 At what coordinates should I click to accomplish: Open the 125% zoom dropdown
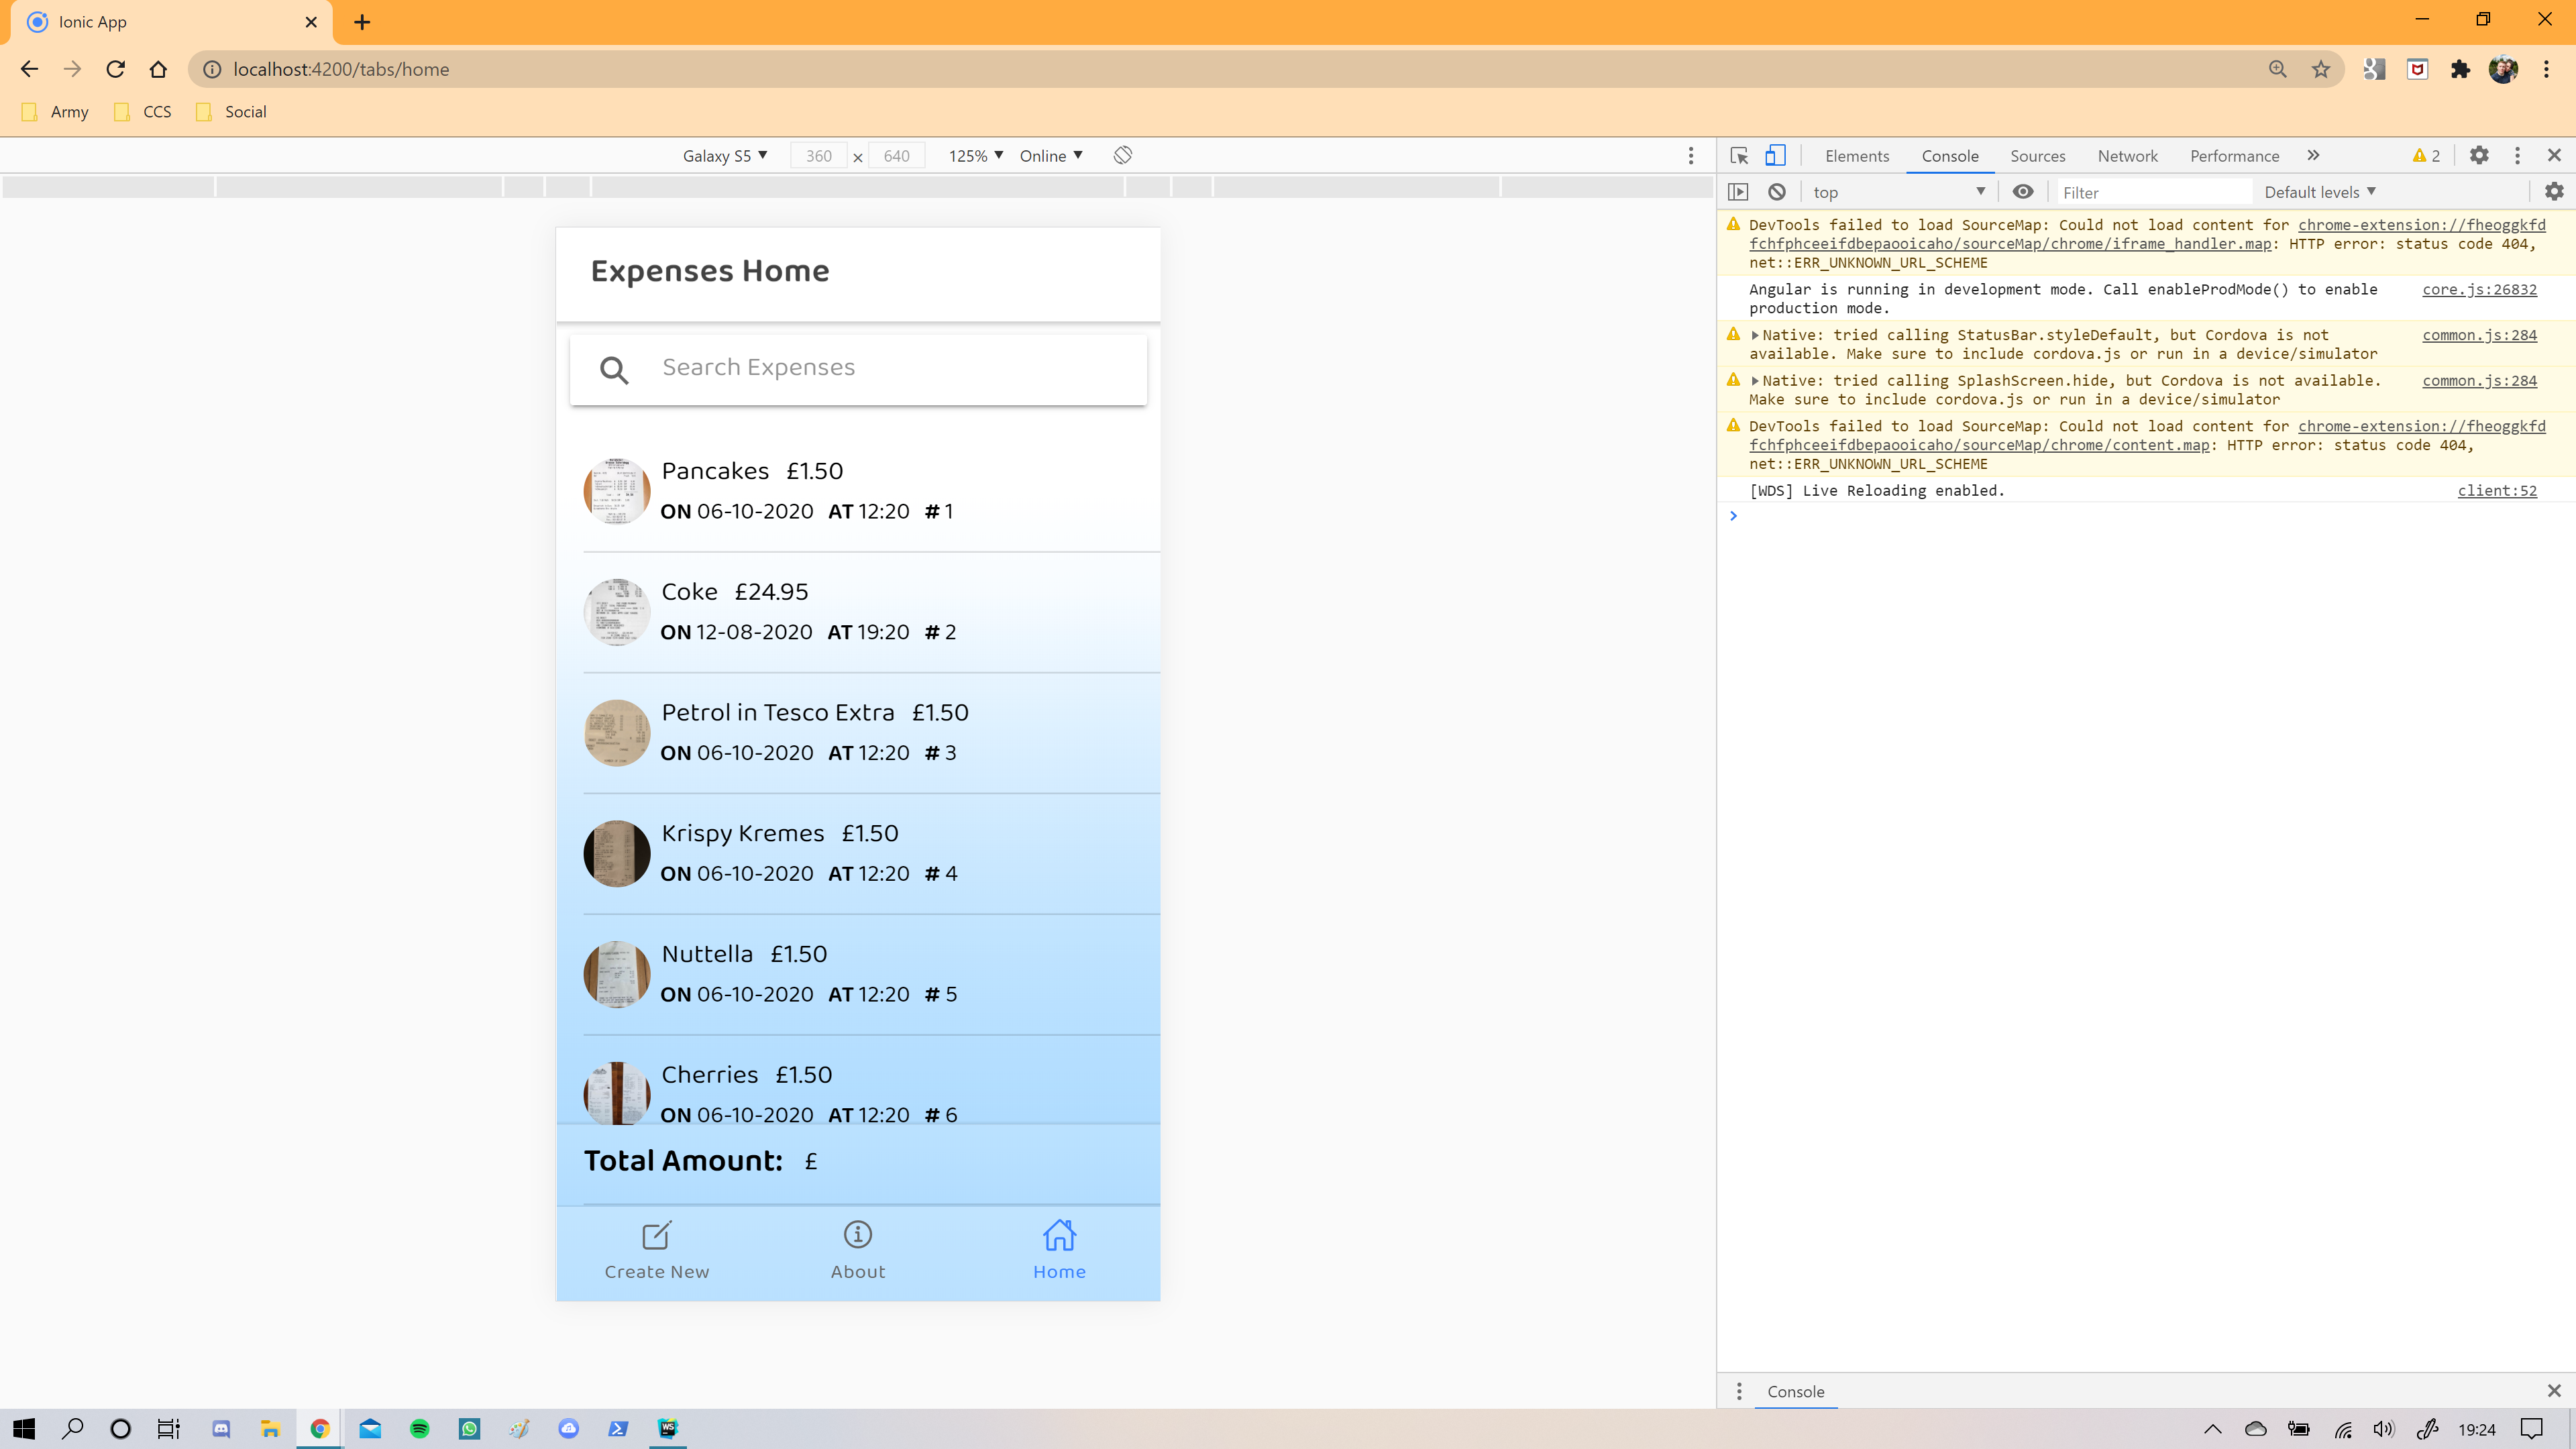(x=975, y=155)
